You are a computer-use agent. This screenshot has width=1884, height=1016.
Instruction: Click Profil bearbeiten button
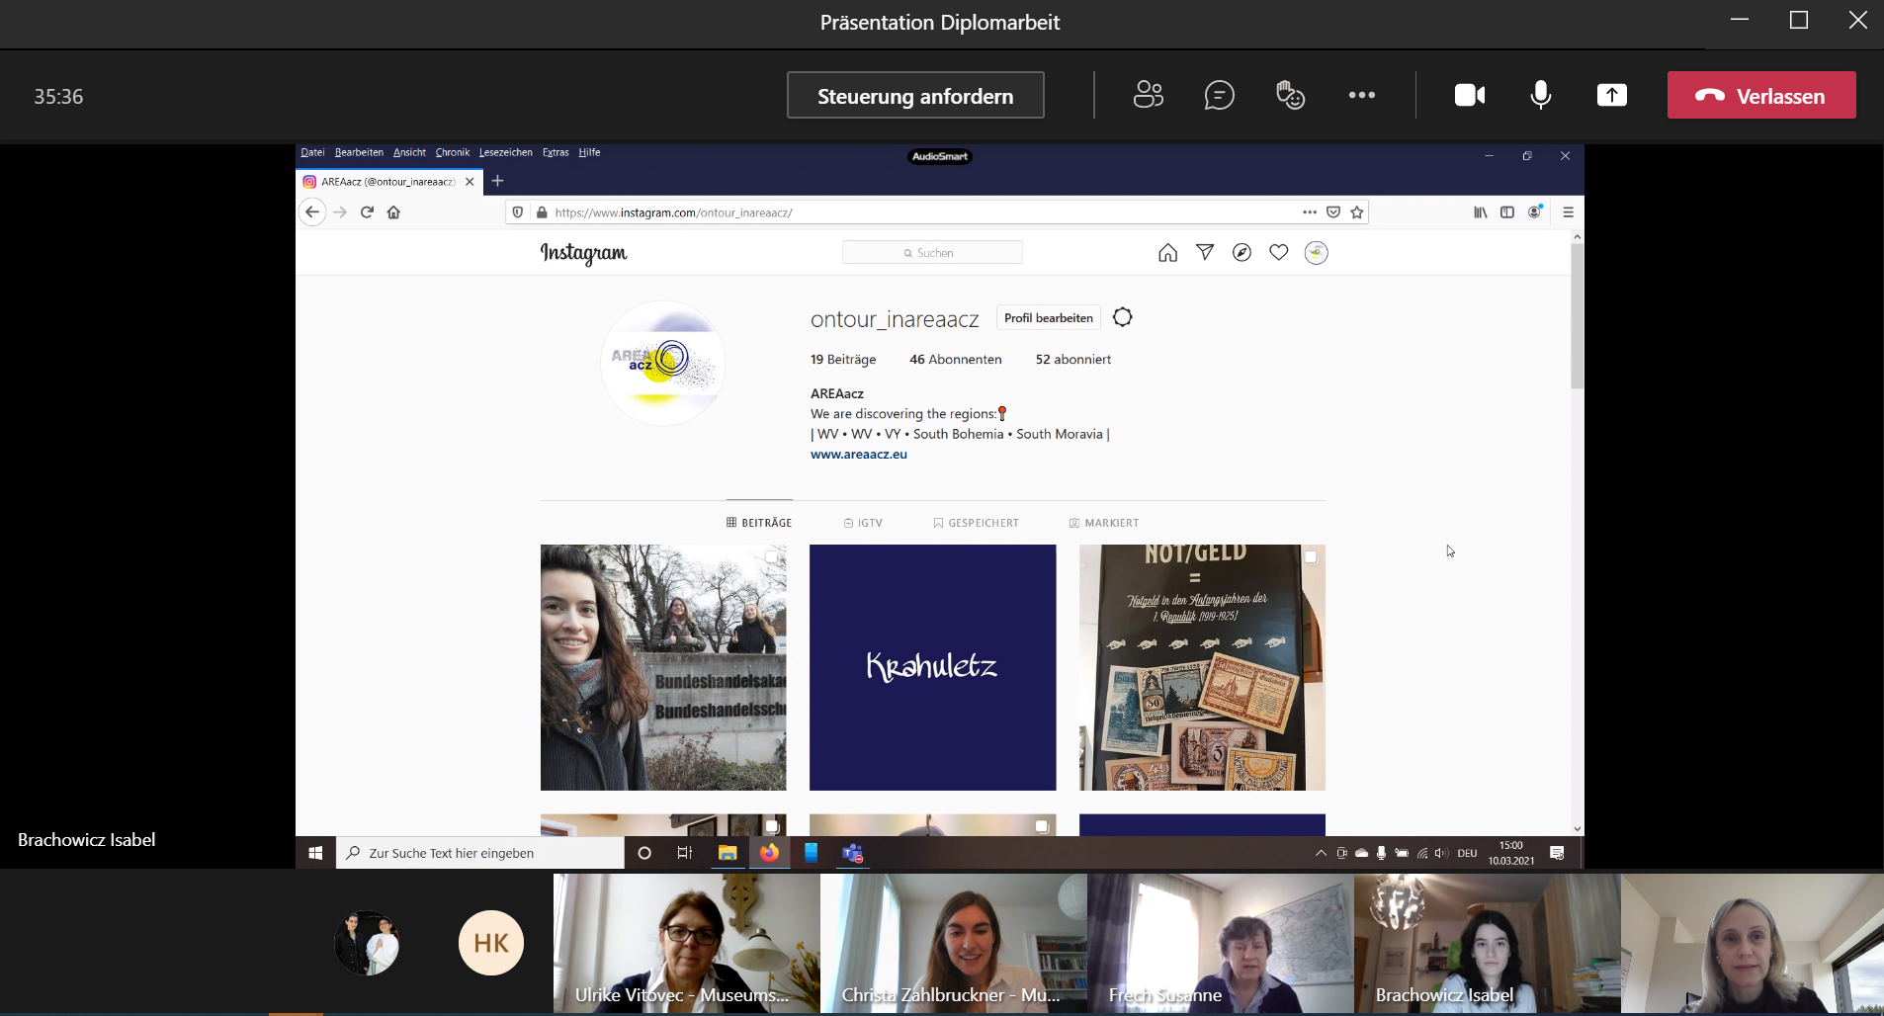(x=1048, y=318)
